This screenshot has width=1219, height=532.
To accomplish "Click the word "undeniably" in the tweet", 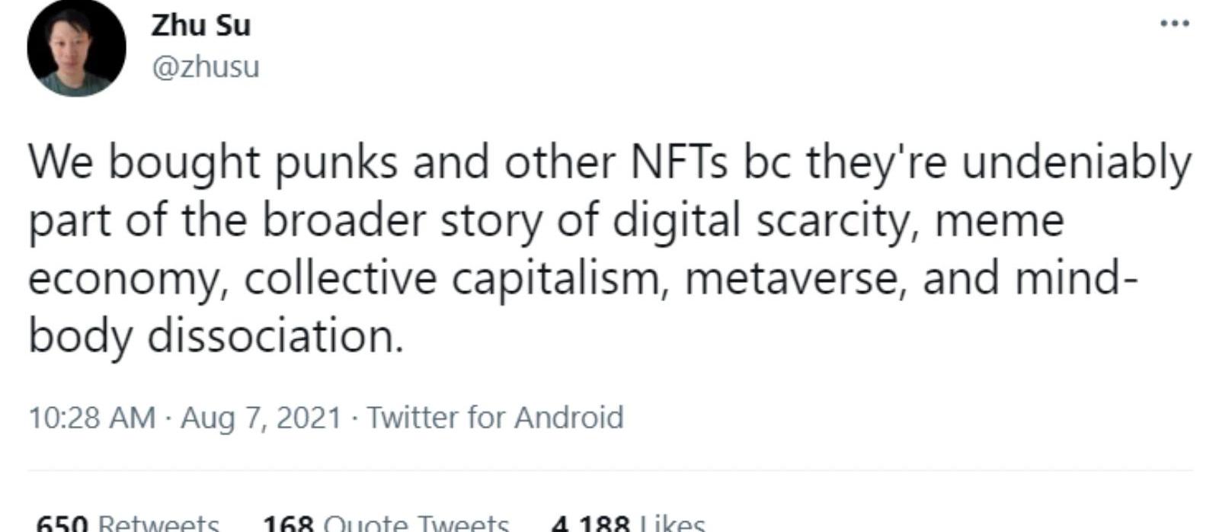I will [x=1076, y=162].
